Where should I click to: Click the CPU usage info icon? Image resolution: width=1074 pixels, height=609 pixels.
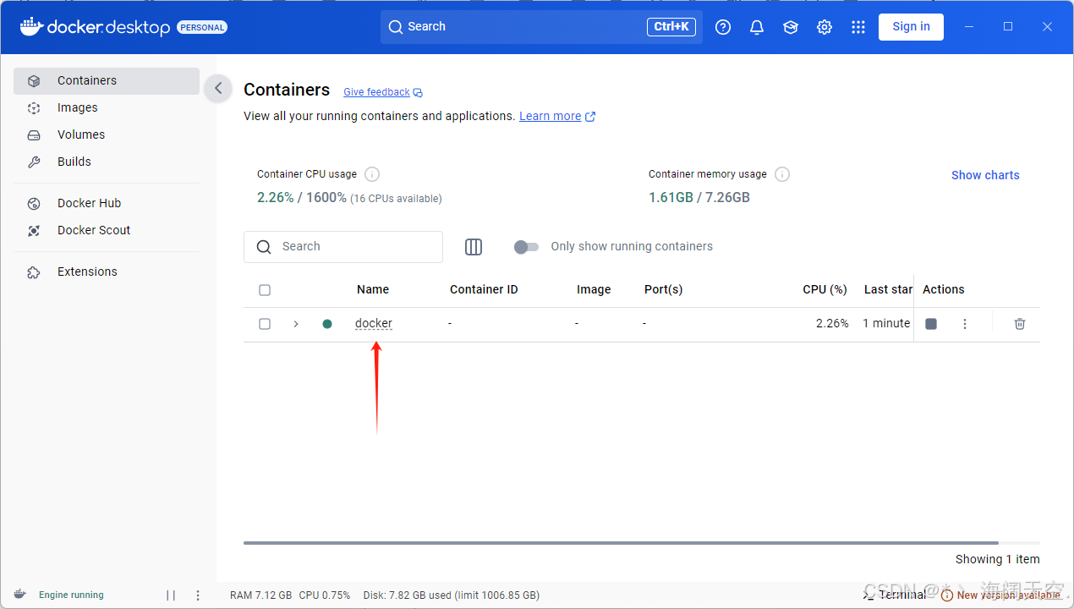coord(372,174)
